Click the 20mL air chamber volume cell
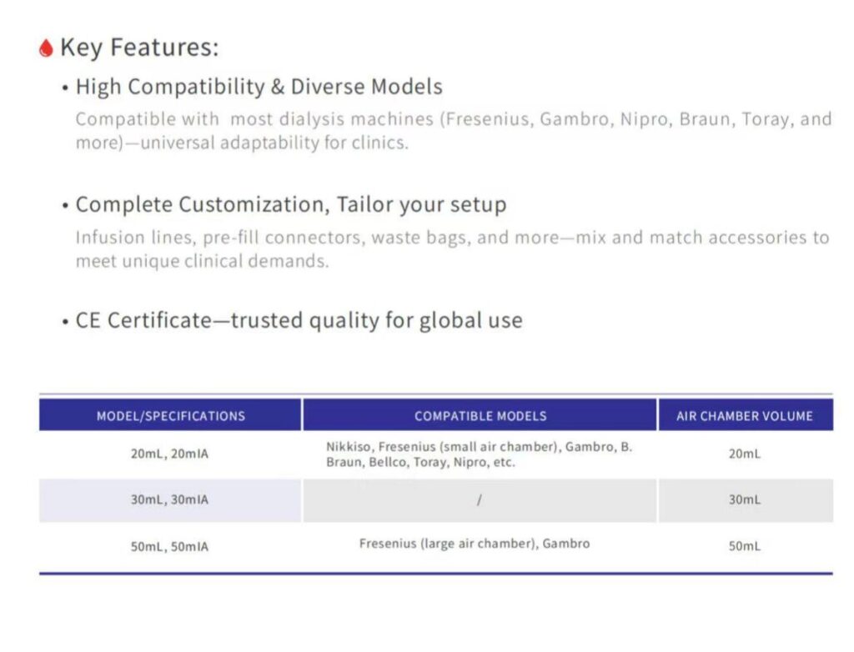854x652 pixels. (x=745, y=454)
